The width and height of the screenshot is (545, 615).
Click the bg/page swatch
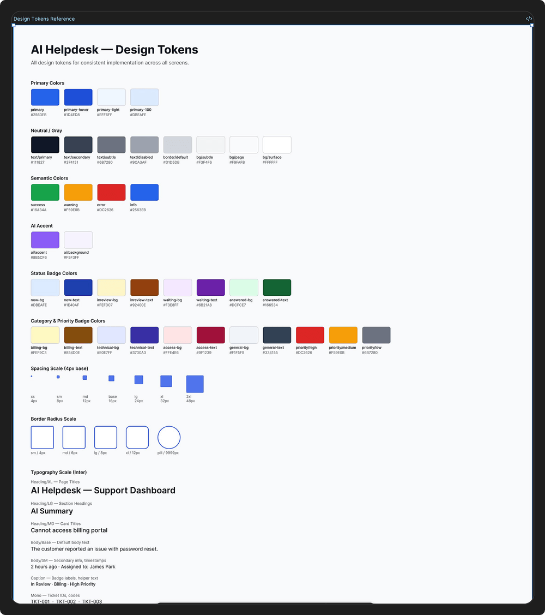point(244,145)
